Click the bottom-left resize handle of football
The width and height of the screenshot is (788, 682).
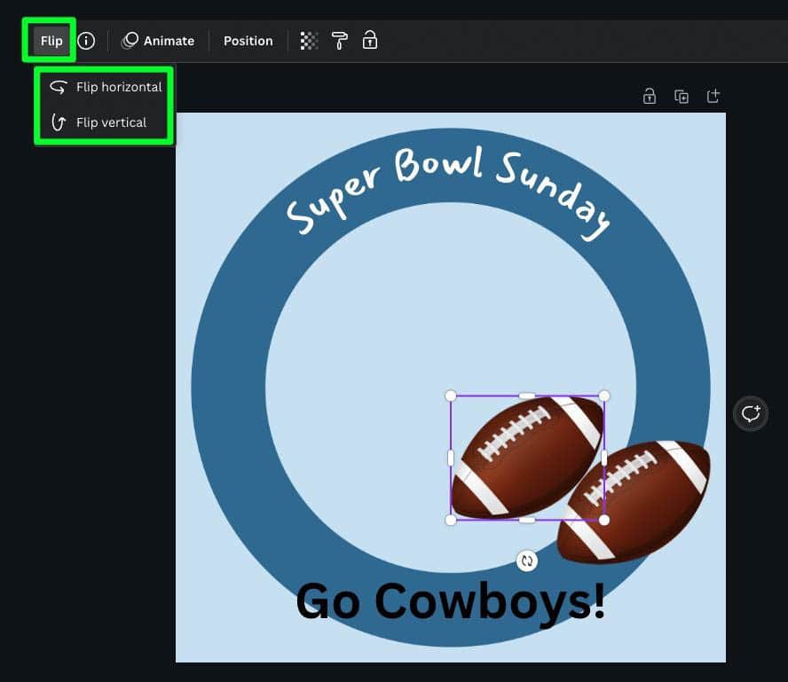(x=451, y=520)
